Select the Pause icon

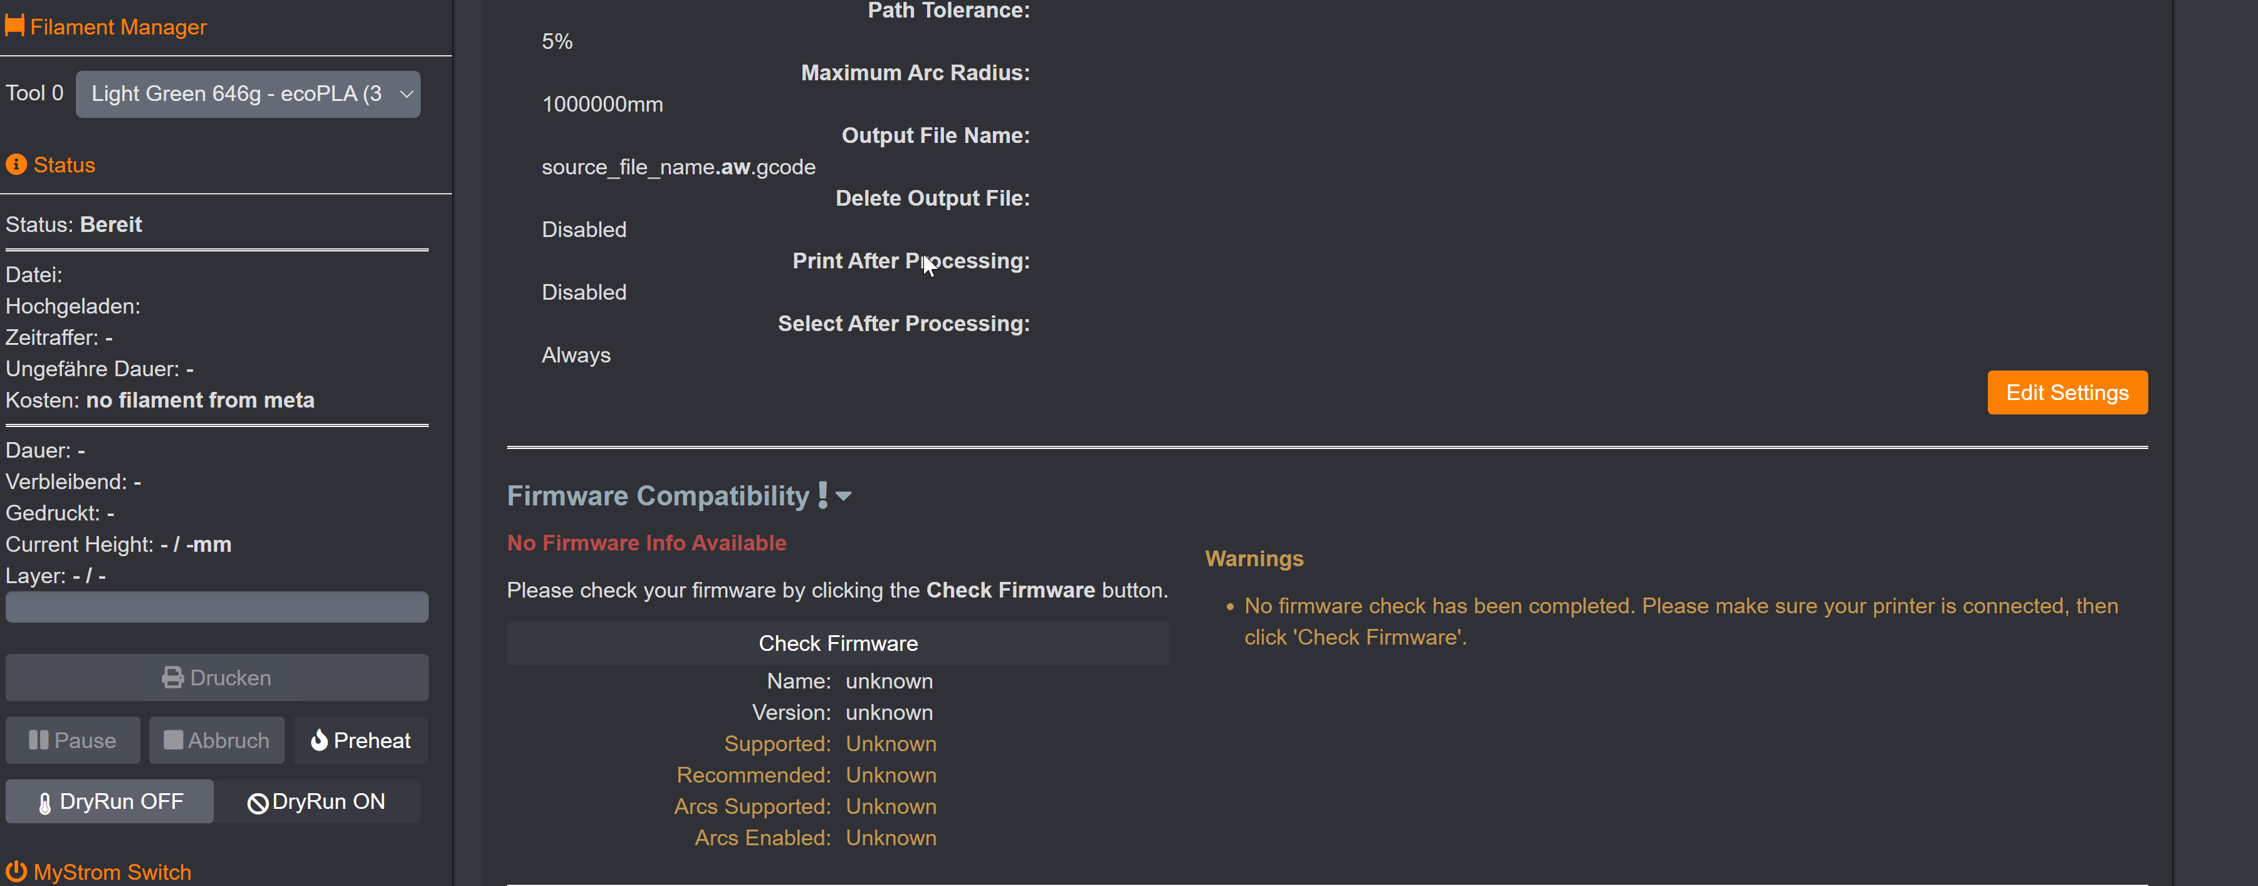[40, 740]
